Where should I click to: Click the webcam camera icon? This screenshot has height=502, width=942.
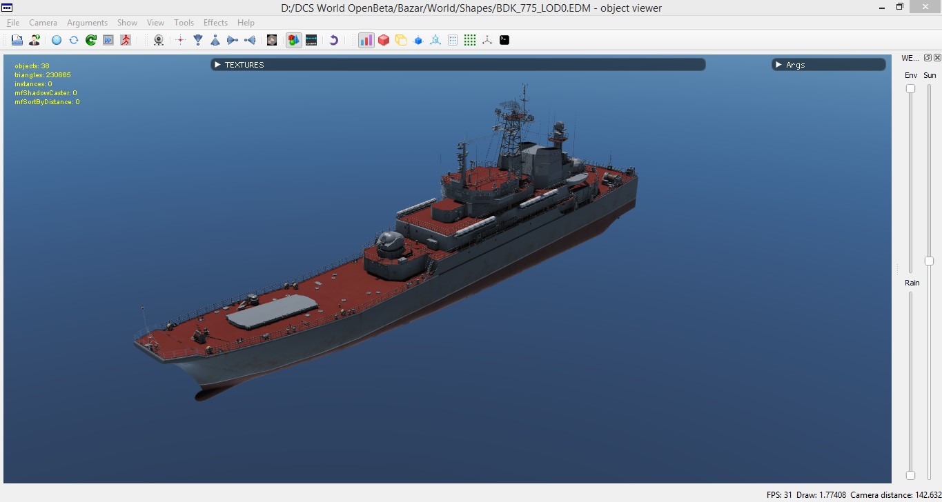point(159,40)
